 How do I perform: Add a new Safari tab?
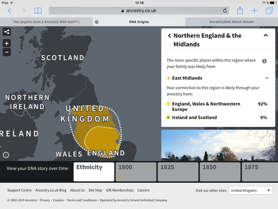pos(254,11)
